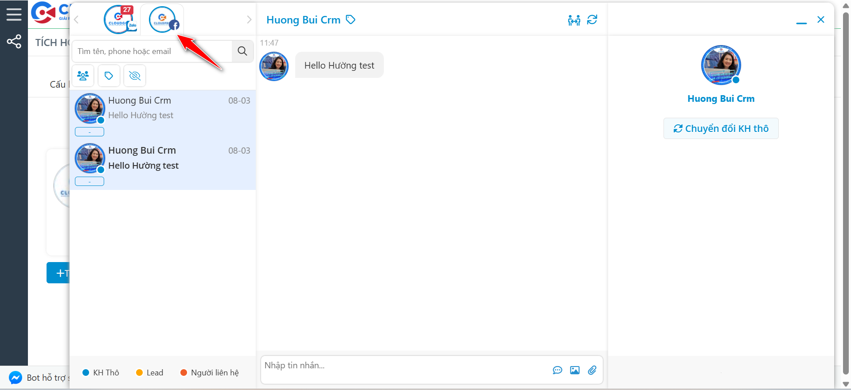Click the tag icon beside chat title
The image size is (851, 390).
coord(351,19)
